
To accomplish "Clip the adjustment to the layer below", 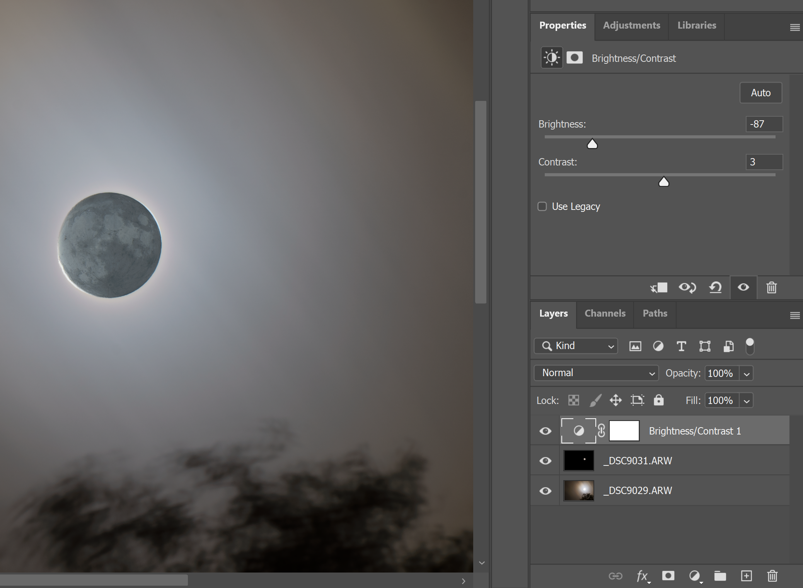I will pyautogui.click(x=659, y=287).
